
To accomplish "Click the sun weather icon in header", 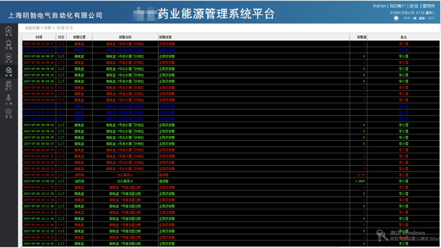I will pos(397,18).
